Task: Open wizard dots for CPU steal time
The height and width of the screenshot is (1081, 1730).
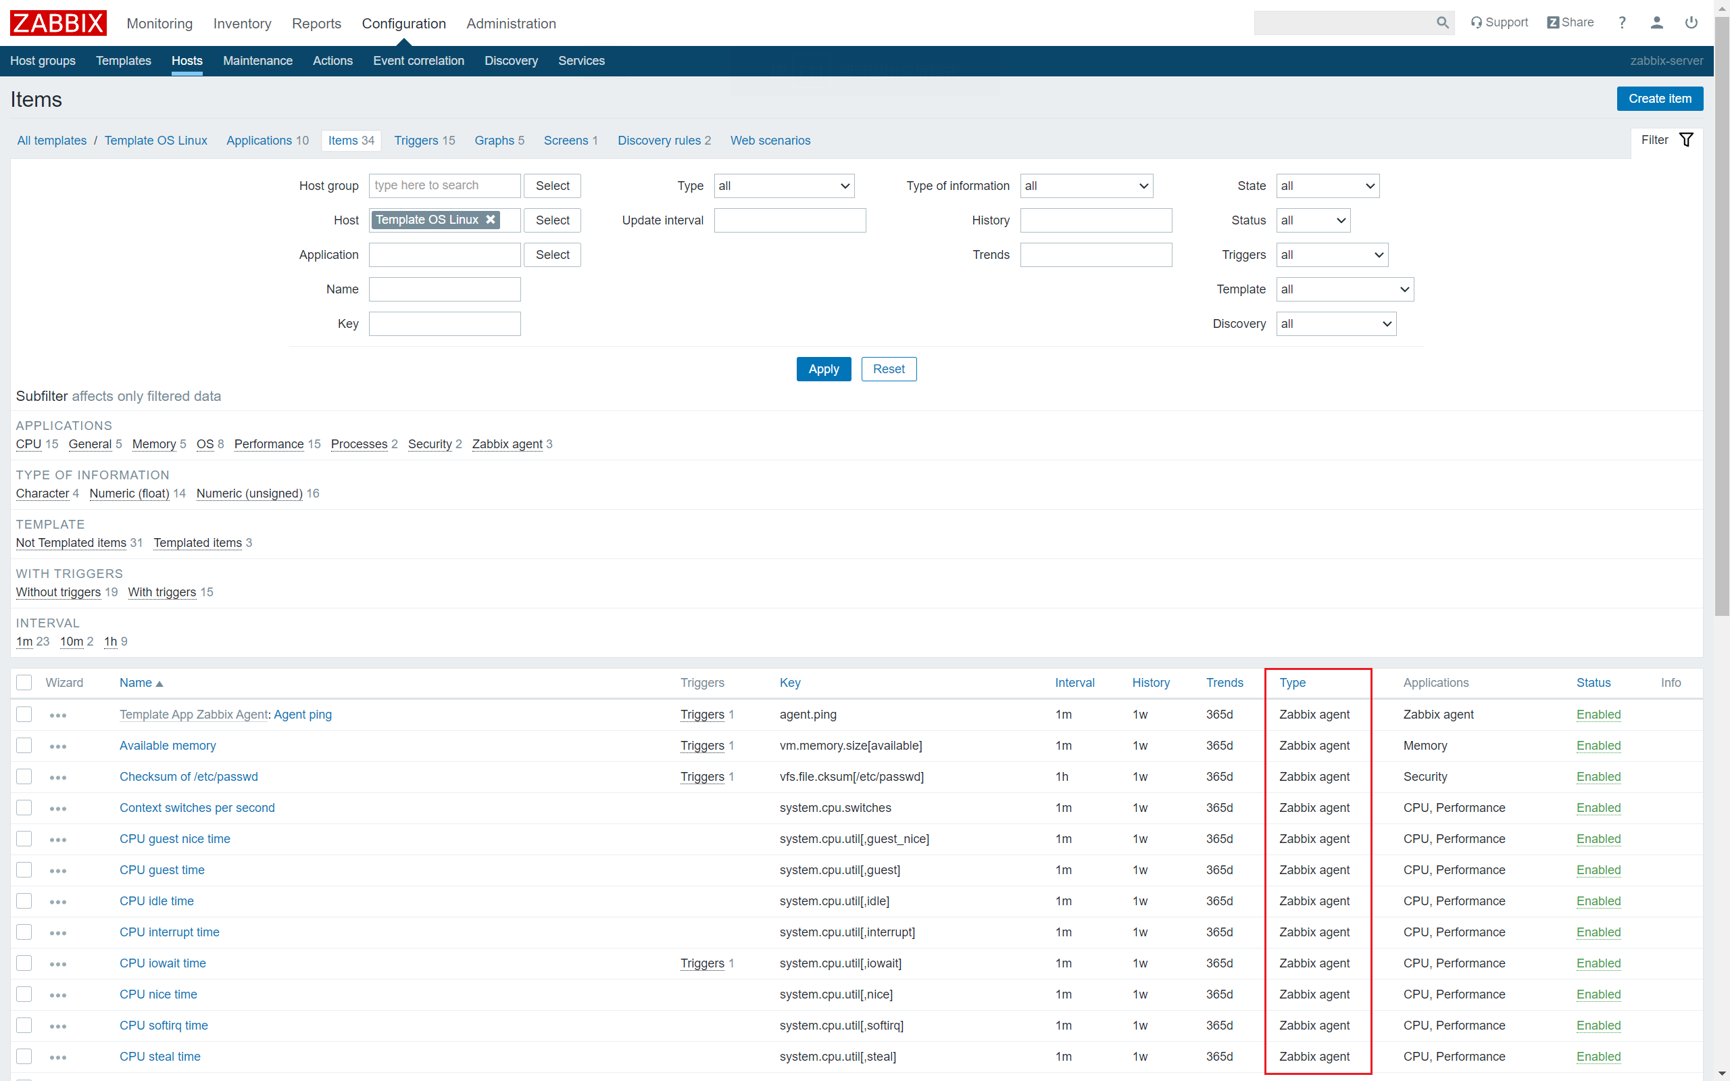Action: coord(58,1057)
